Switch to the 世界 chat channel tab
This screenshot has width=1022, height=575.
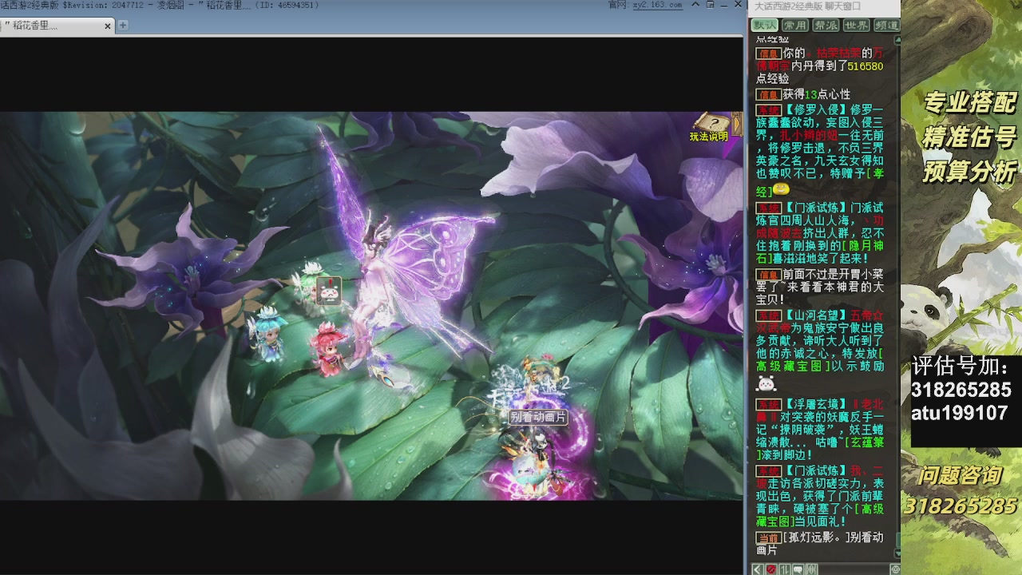tap(855, 26)
